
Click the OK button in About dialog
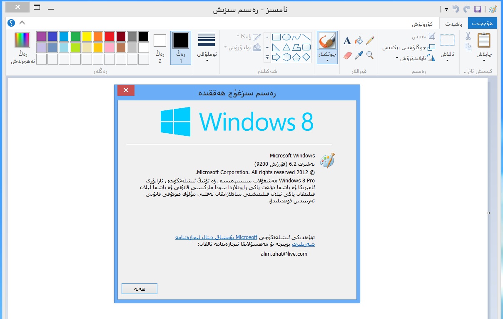pyautogui.click(x=139, y=289)
